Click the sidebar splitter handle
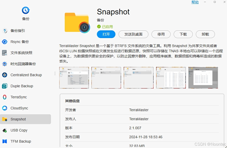This screenshot has width=227, height=148. [55, 74]
